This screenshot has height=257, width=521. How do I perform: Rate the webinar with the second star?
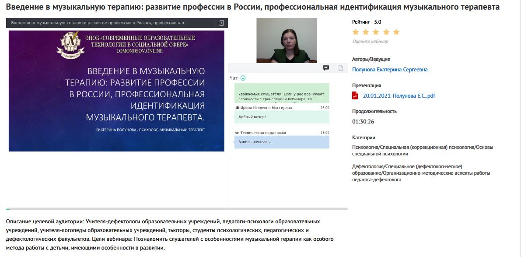[x=366, y=32]
